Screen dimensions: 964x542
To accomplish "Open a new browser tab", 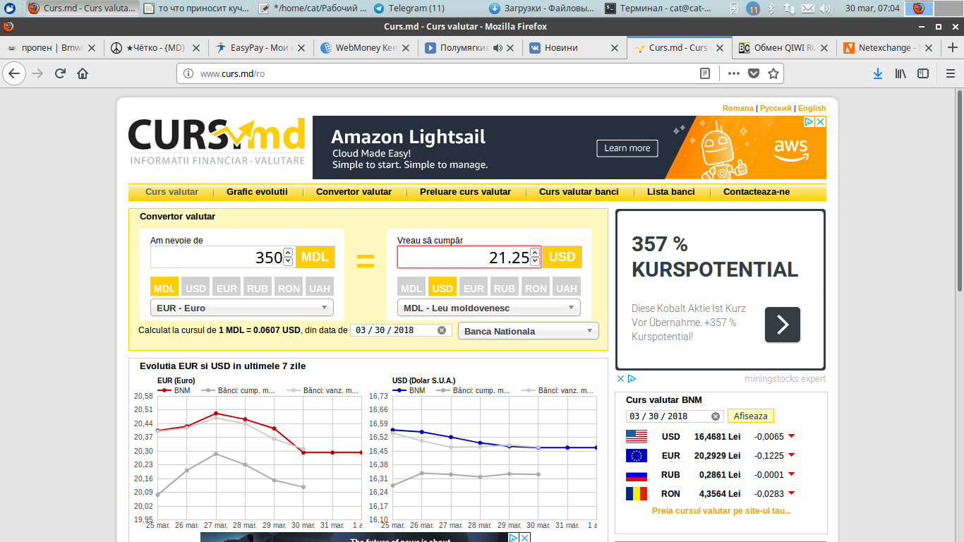I will tap(952, 48).
